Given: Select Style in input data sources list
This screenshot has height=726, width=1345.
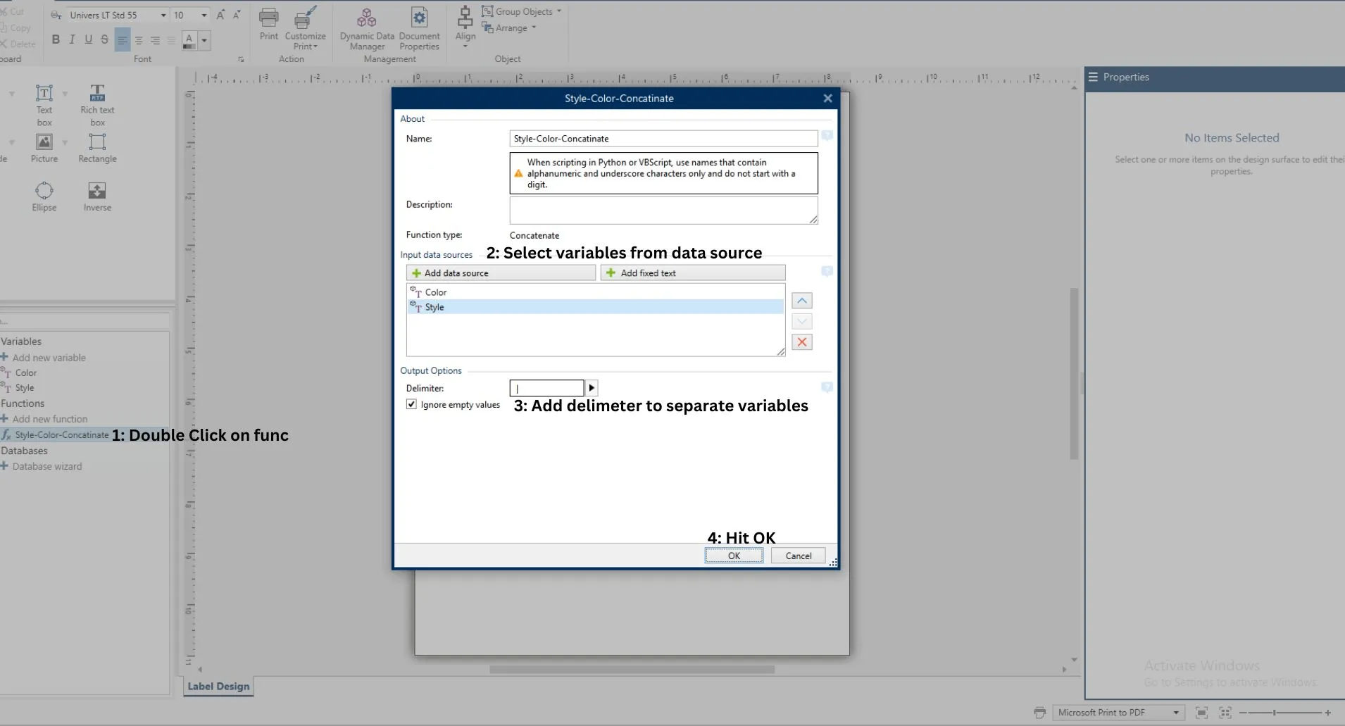Looking at the screenshot, I should pos(434,307).
